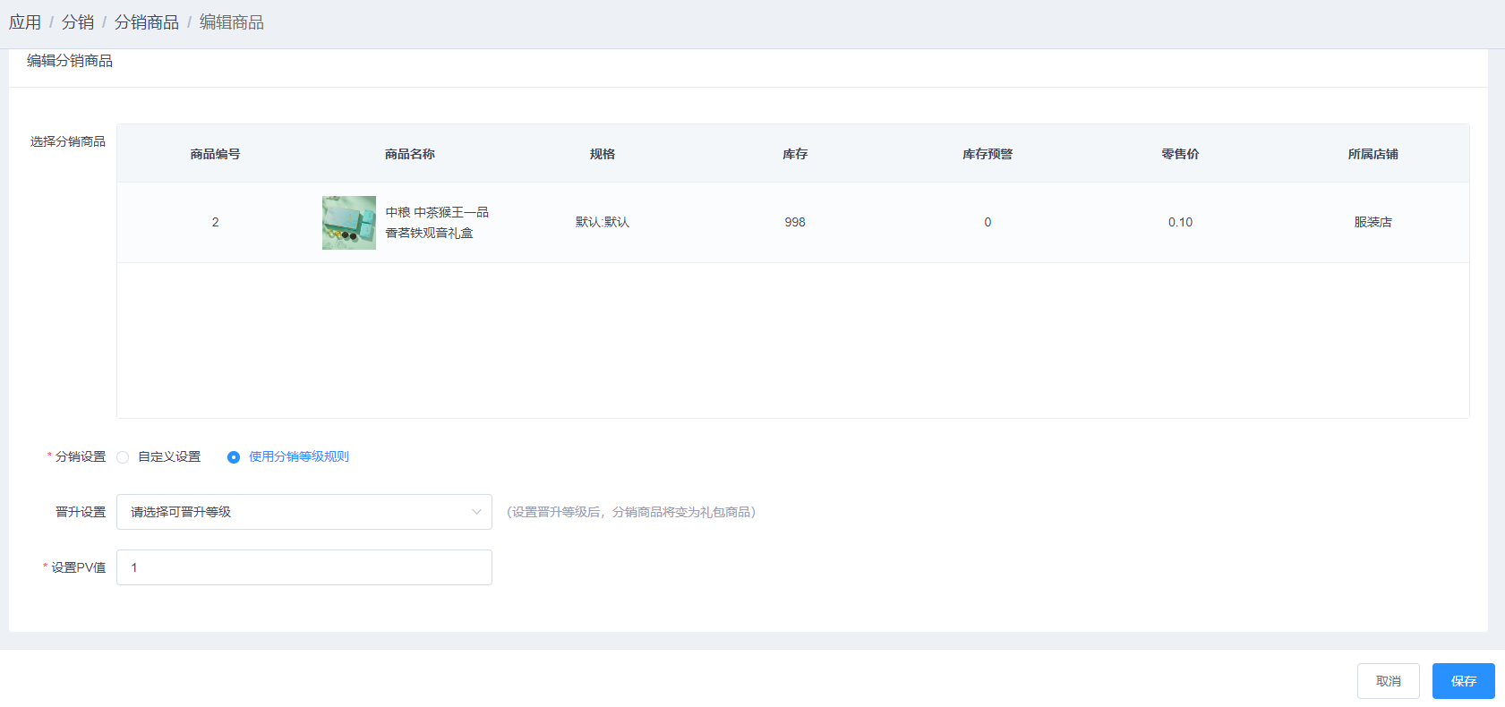This screenshot has height=707, width=1505.
Task: Click the 规格 column header
Action: 603,154
